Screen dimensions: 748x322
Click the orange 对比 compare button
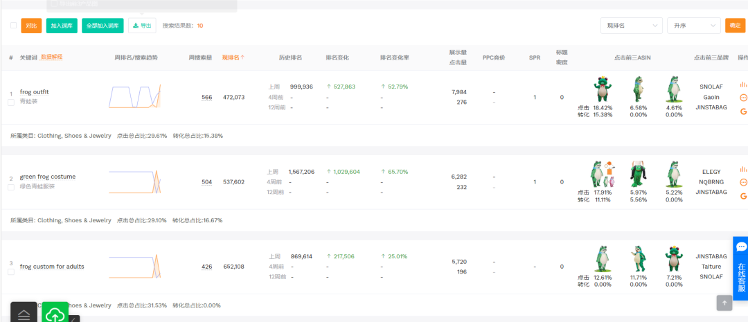click(x=31, y=26)
